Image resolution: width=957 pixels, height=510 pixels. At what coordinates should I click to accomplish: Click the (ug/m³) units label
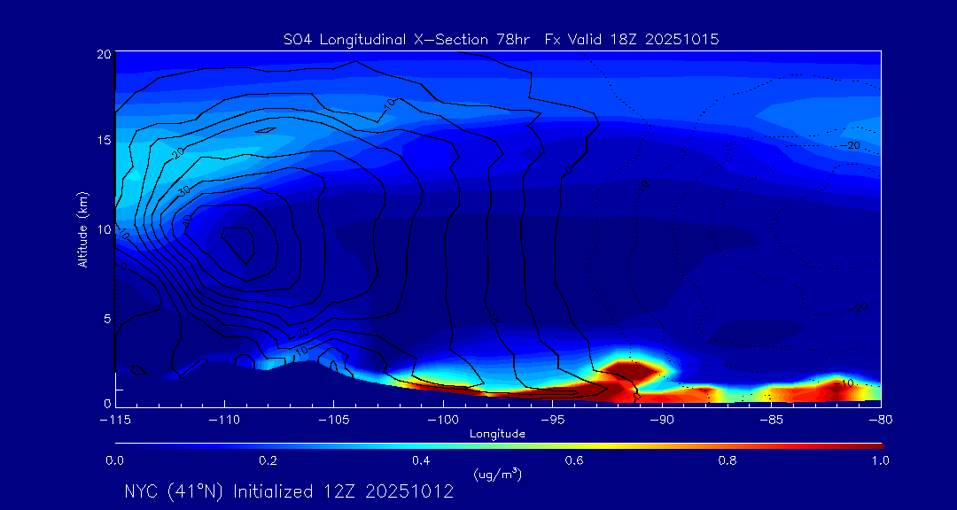498,475
